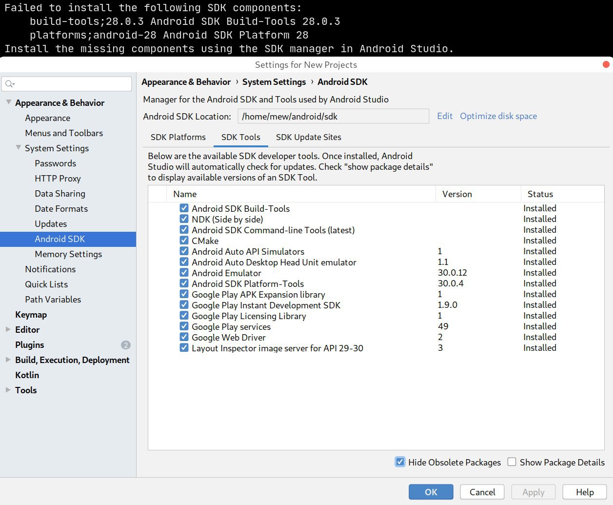This screenshot has width=613, height=505.
Task: Switch to the SDK Platforms tab
Action: point(178,137)
